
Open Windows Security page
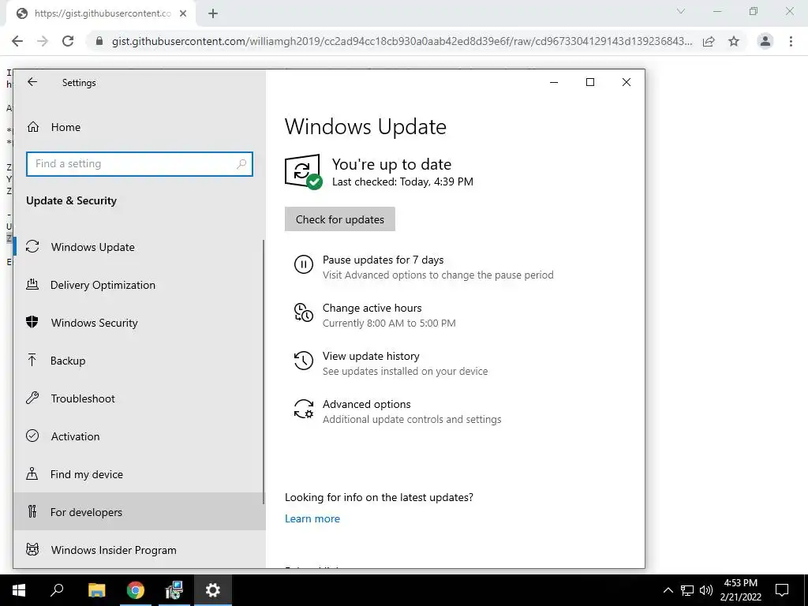[139, 323]
